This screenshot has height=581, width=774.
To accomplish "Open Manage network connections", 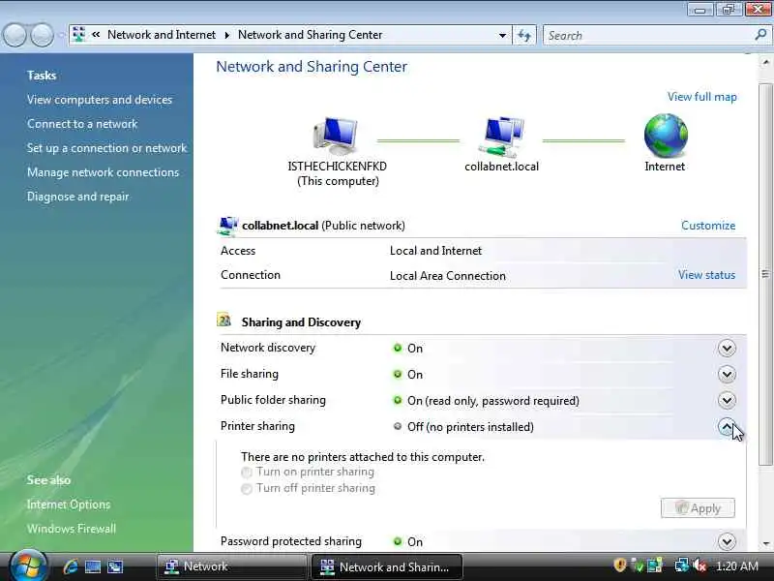I will [x=104, y=172].
